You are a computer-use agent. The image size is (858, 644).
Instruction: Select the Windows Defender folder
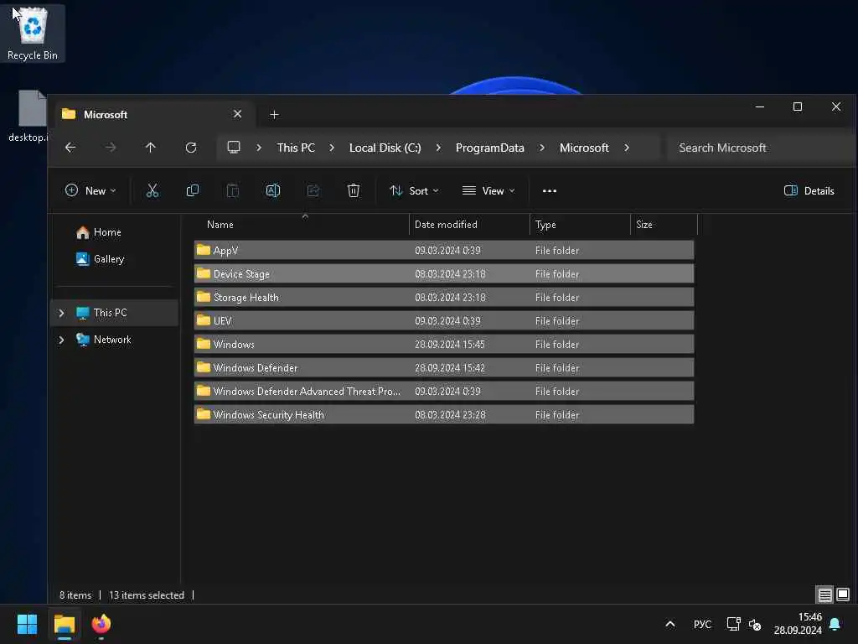444,368
